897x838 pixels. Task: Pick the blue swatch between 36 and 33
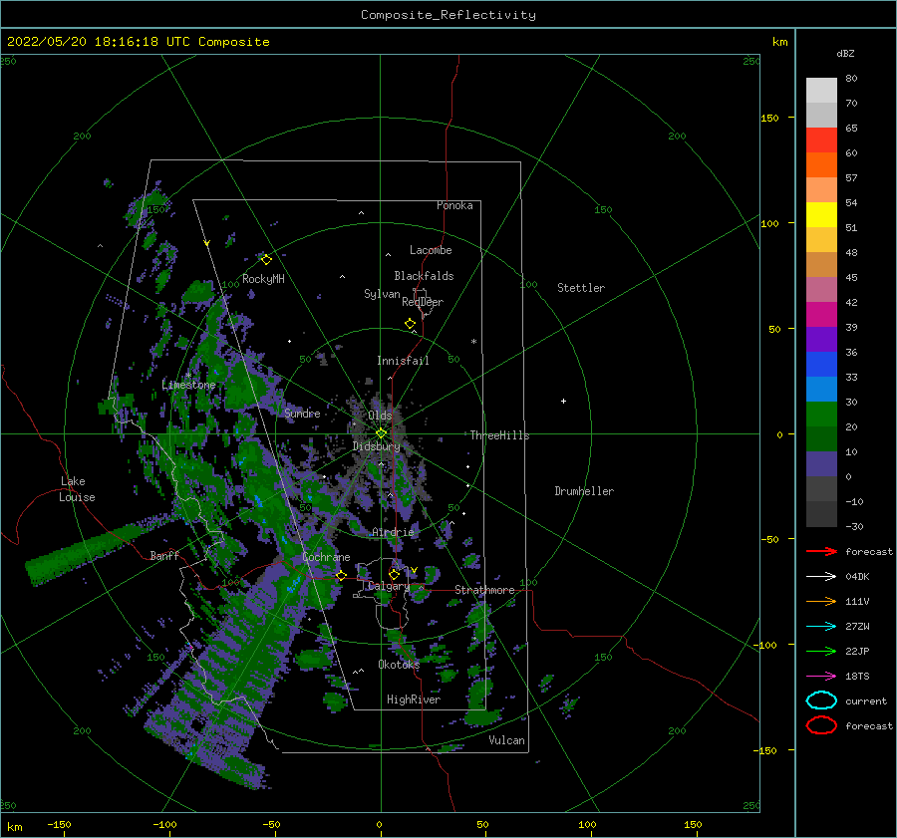[821, 364]
